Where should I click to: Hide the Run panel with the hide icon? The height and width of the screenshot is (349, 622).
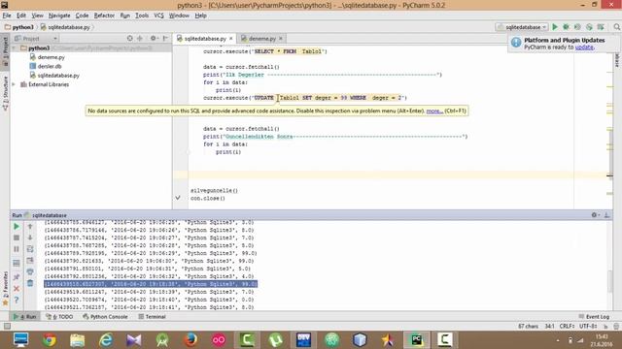point(606,215)
